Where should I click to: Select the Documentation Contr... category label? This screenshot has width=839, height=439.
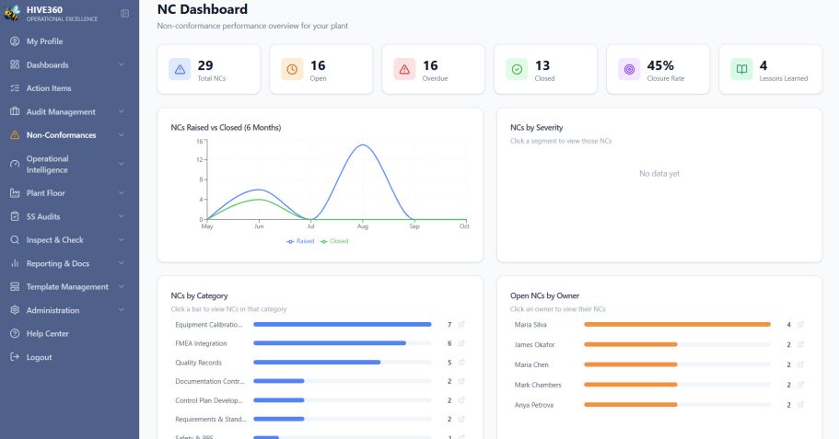pos(210,381)
